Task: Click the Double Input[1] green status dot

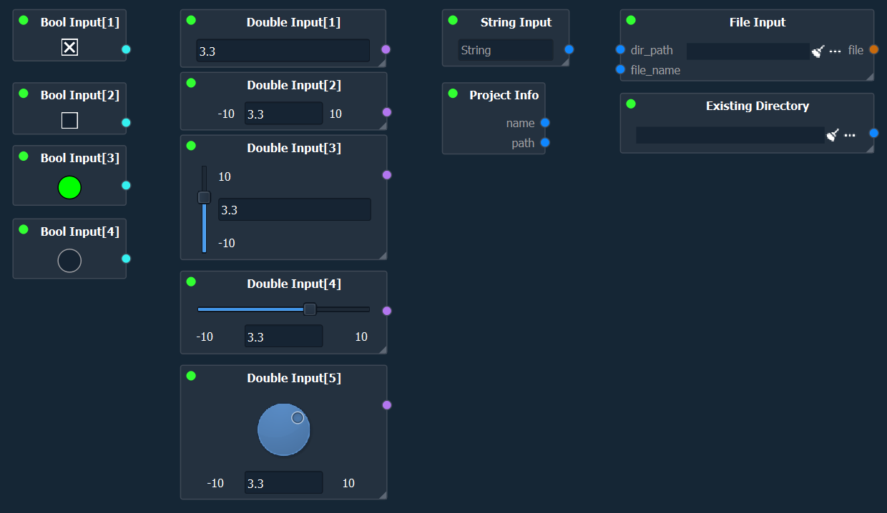Action: 191,20
